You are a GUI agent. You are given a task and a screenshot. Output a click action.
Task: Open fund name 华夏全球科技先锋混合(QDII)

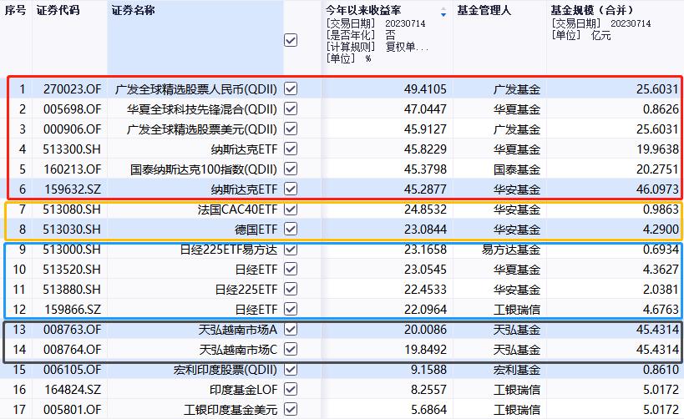(202, 109)
